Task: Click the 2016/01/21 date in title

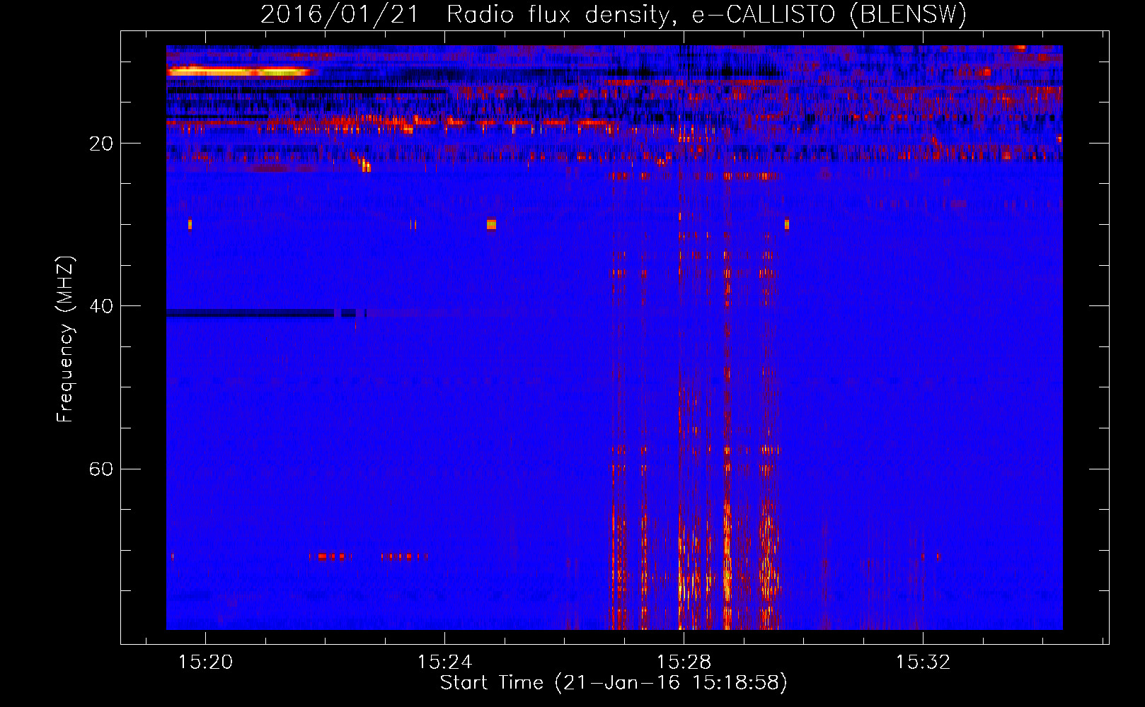Action: coord(340,15)
